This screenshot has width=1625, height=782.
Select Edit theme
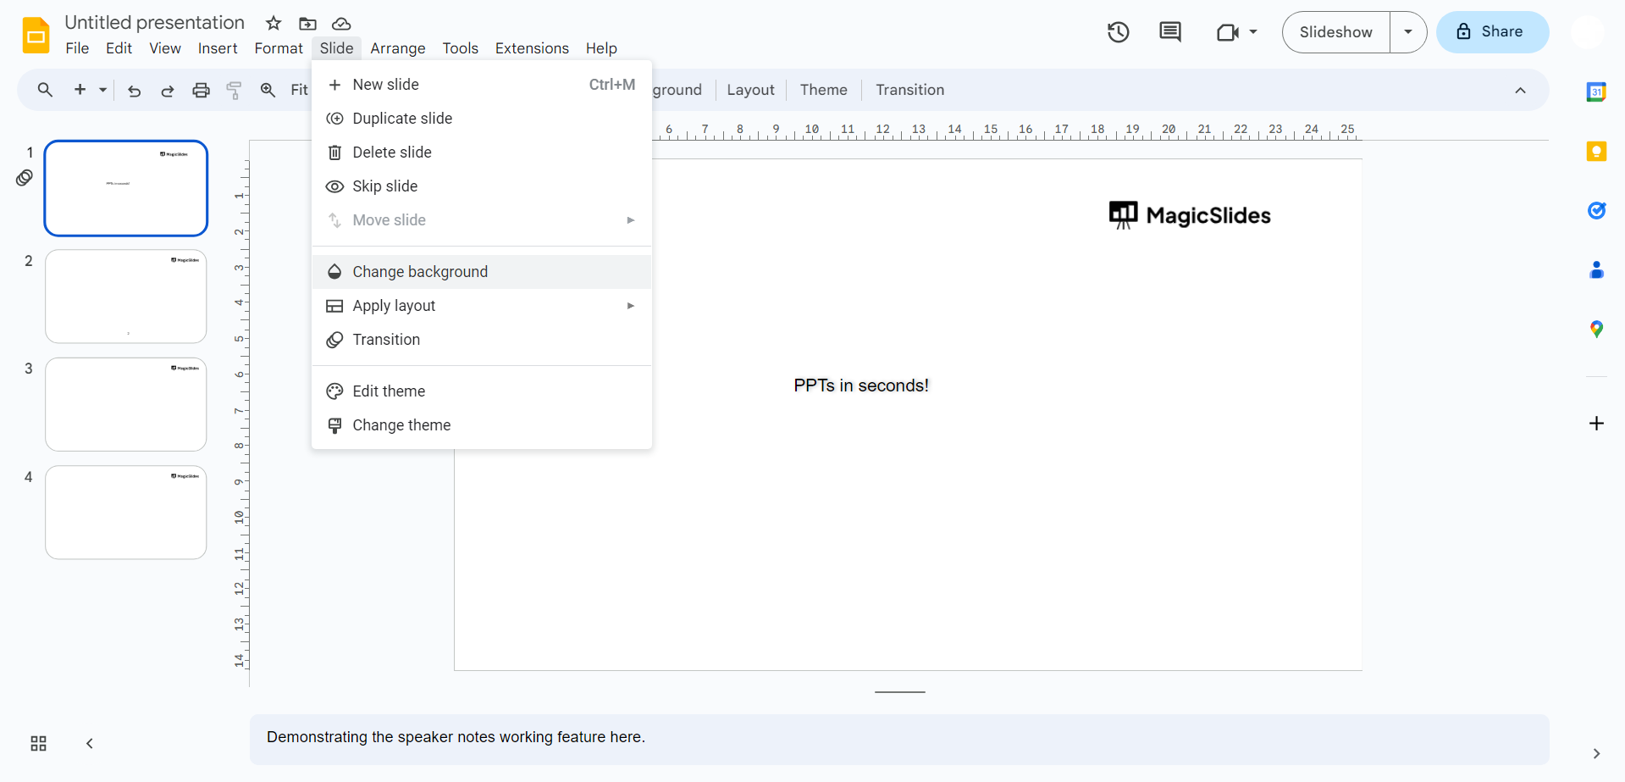[x=482, y=391]
